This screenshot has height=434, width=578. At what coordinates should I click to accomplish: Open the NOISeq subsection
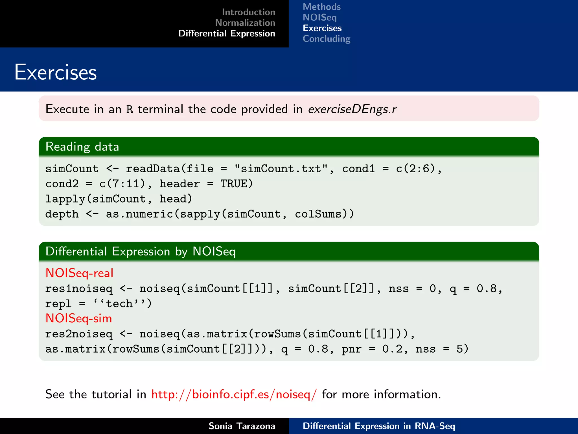point(320,18)
